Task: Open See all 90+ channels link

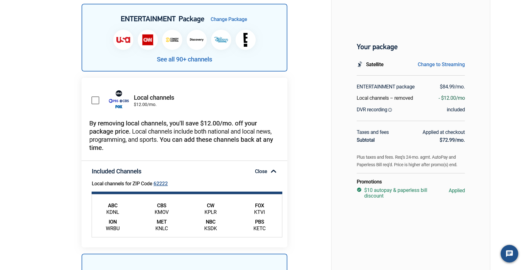Action: [184, 59]
